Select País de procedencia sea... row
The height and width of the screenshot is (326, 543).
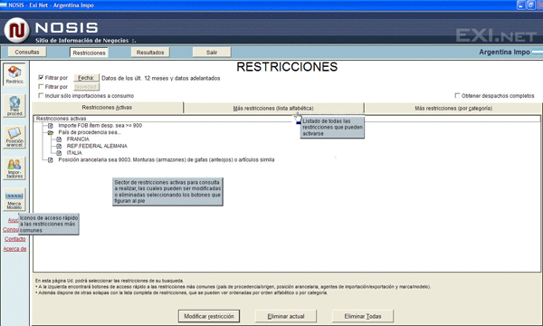[90, 132]
